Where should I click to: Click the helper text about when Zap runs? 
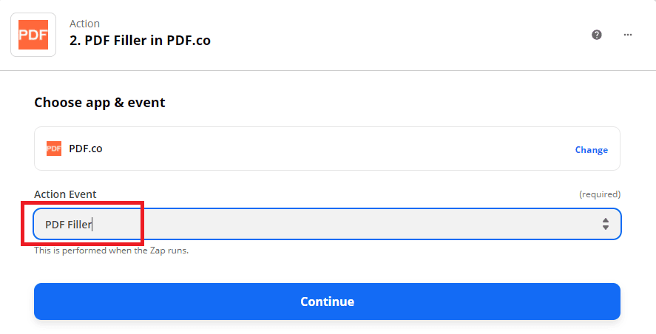pos(111,250)
